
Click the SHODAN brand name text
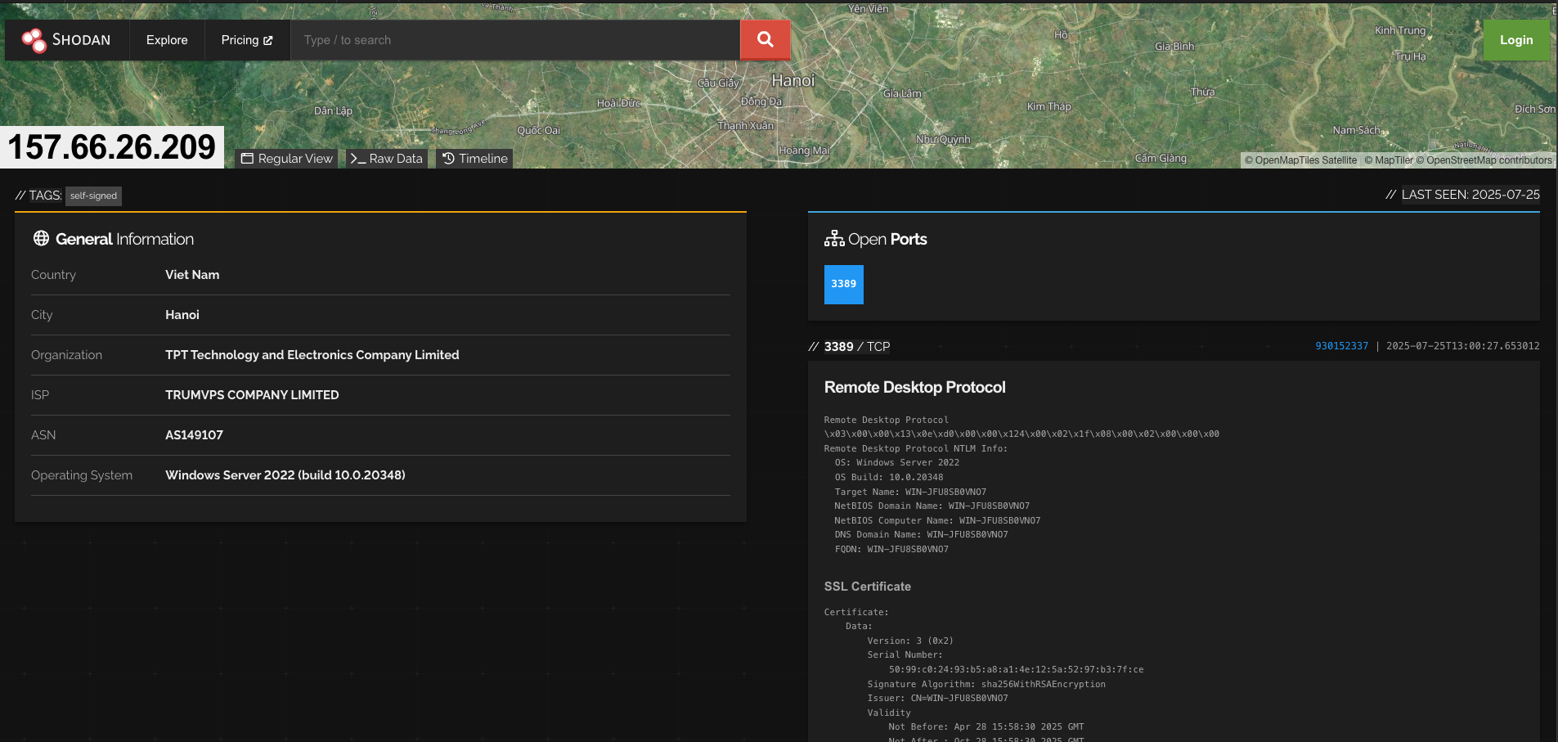pos(81,40)
